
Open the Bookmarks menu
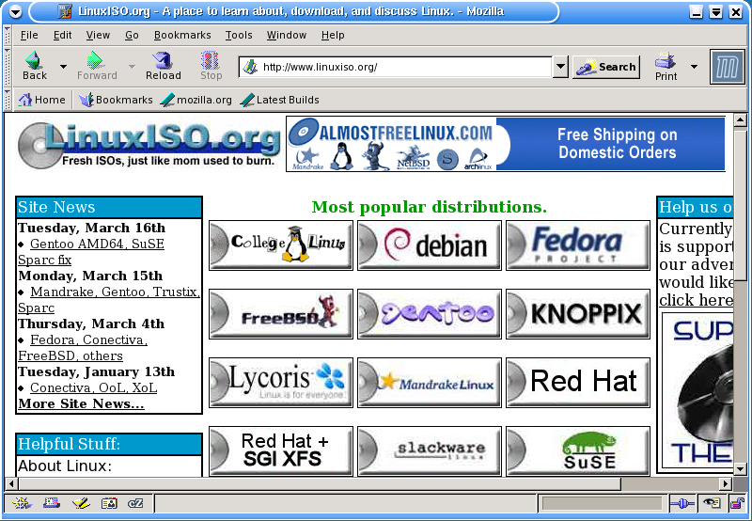tap(182, 35)
